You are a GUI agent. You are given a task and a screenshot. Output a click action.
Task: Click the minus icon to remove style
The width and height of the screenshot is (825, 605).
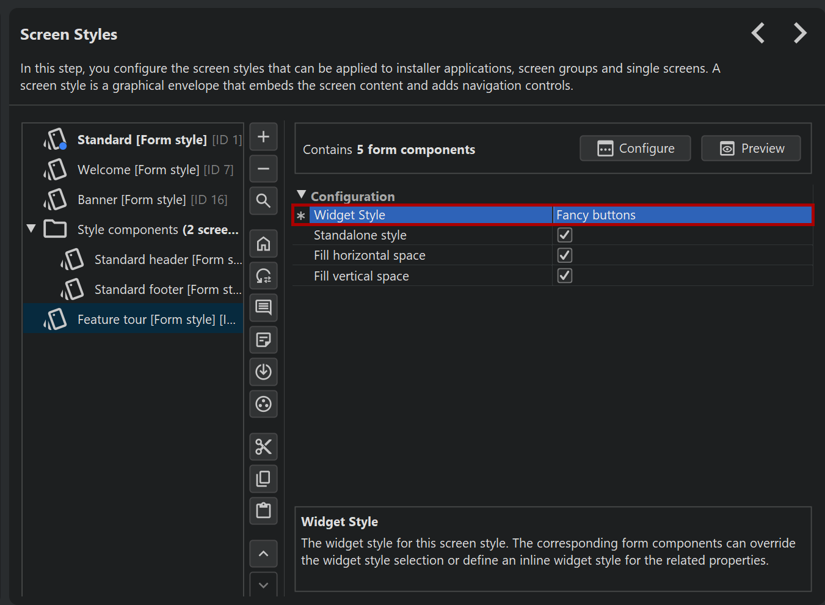(263, 169)
